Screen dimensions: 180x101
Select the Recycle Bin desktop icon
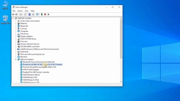click(x=5, y=19)
